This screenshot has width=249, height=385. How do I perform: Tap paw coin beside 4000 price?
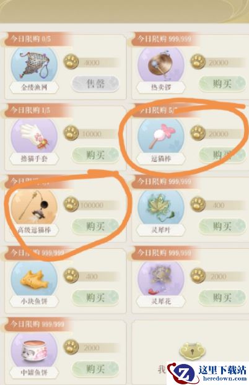[x=71, y=62]
